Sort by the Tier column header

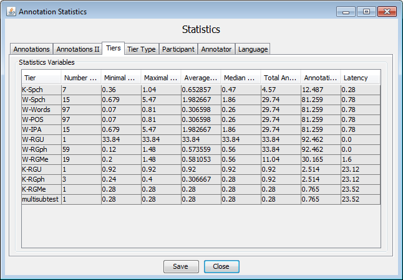click(41, 78)
